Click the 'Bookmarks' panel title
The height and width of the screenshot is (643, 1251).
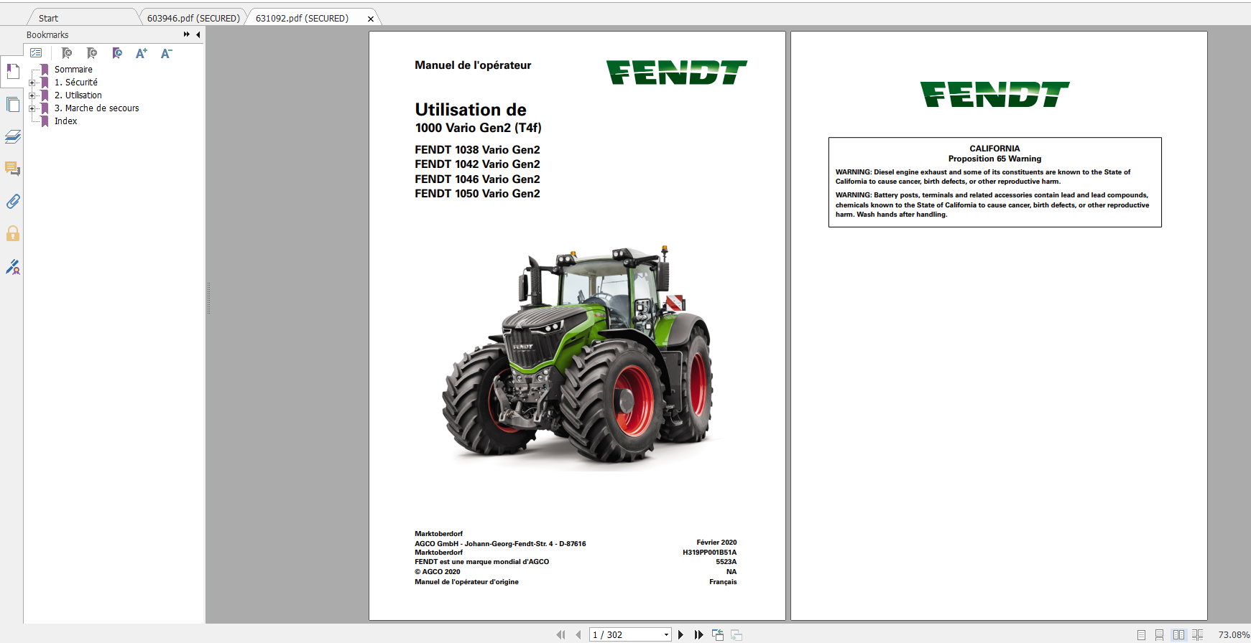(47, 35)
